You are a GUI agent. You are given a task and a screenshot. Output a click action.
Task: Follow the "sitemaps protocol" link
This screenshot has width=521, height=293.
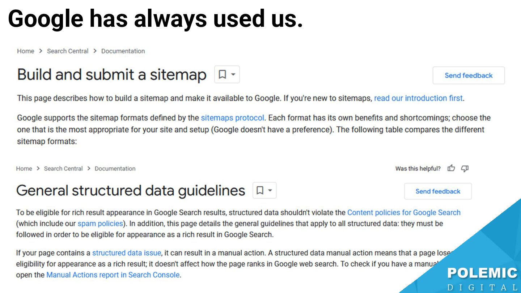click(x=232, y=118)
